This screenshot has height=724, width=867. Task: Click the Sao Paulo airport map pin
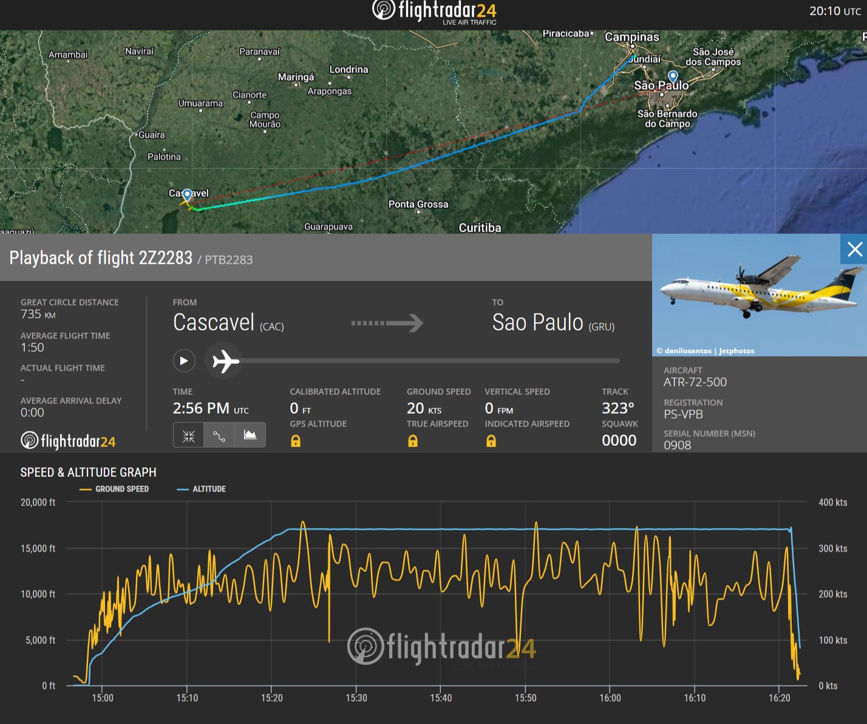(x=673, y=77)
